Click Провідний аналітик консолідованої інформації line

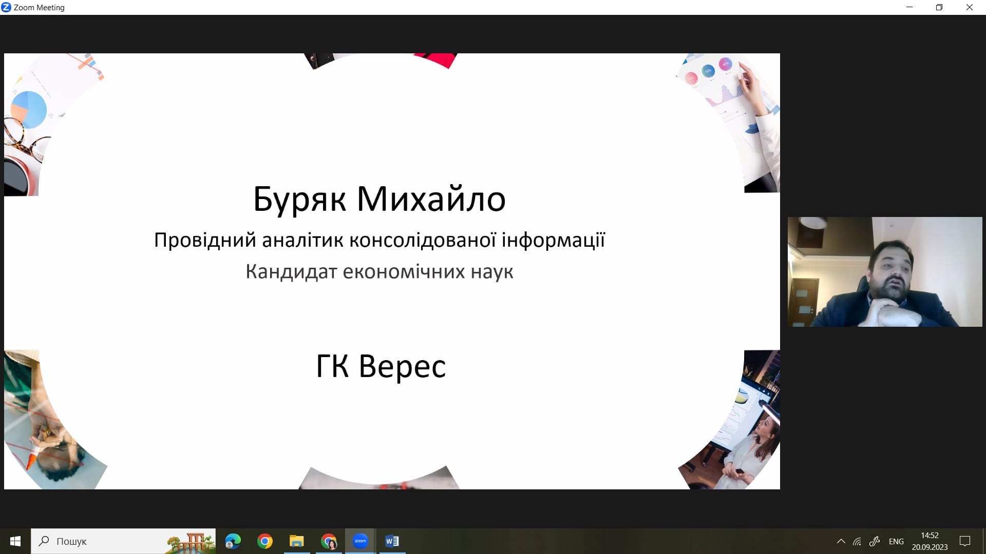coord(380,240)
